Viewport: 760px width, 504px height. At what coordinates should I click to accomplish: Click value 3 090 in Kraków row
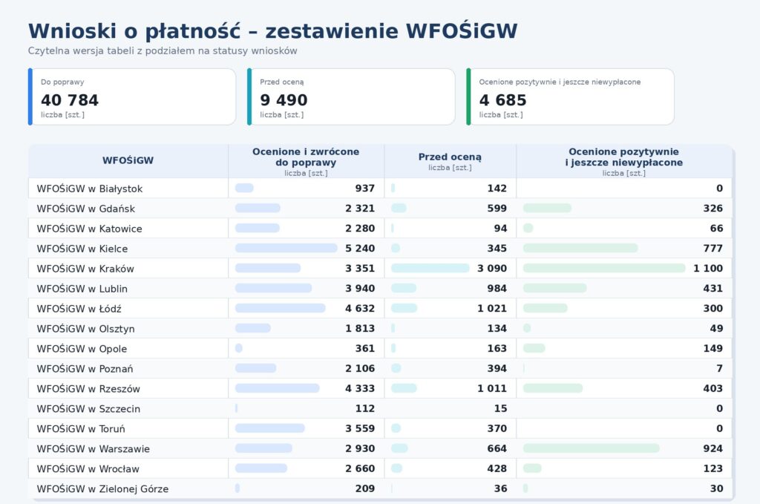(492, 268)
